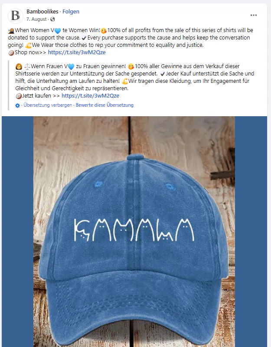
Task: Click the Bamboolikes profile avatar logo
Action: coord(16,16)
